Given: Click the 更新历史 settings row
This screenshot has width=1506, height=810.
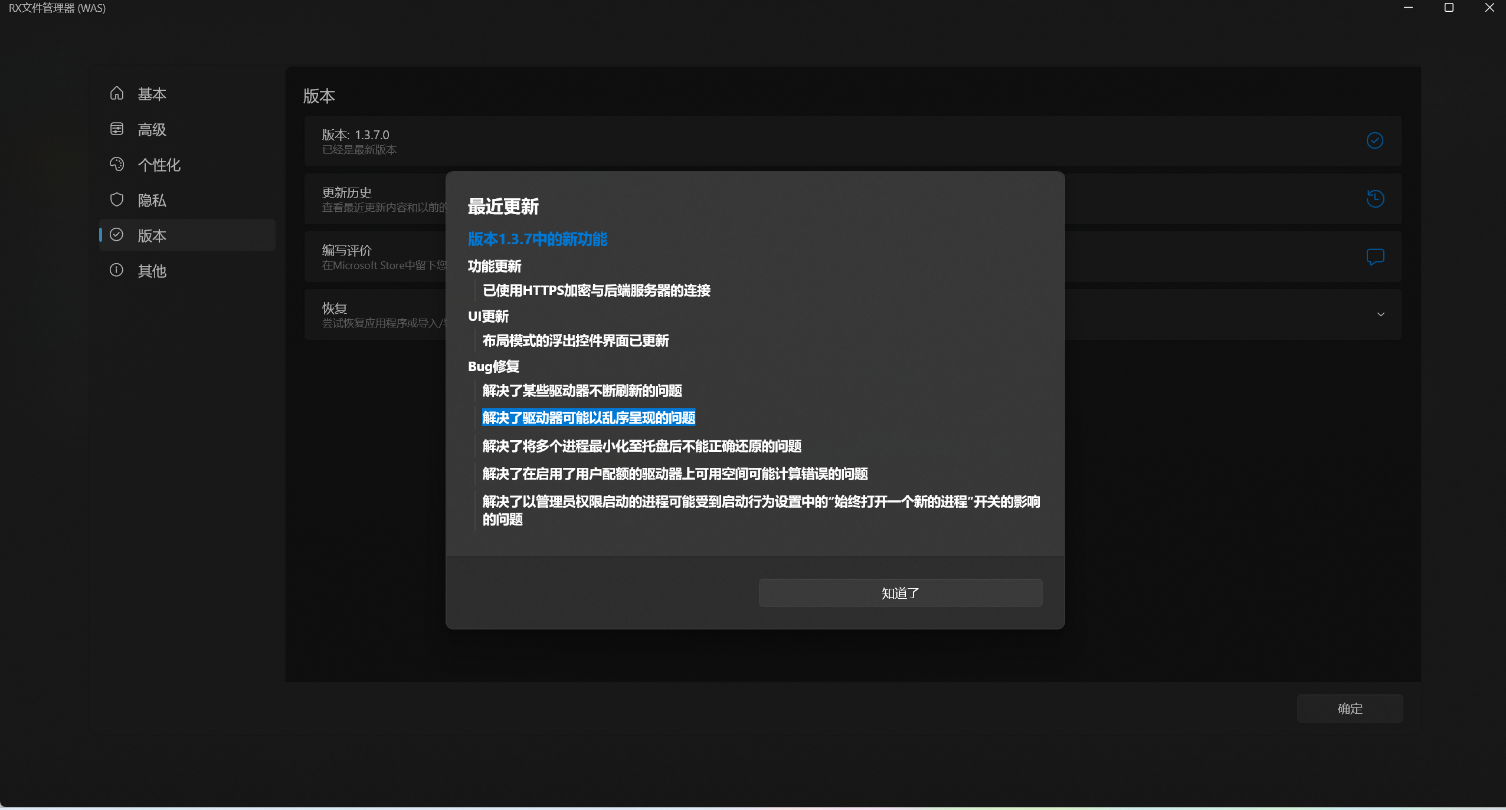Looking at the screenshot, I should tap(347, 192).
